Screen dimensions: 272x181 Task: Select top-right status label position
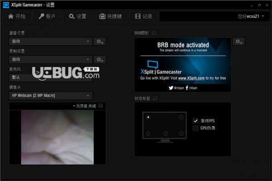pyautogui.click(x=181, y=117)
